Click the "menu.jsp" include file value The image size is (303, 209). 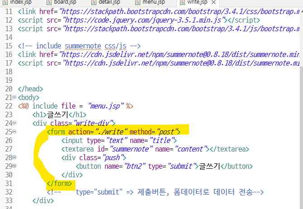tap(106, 106)
